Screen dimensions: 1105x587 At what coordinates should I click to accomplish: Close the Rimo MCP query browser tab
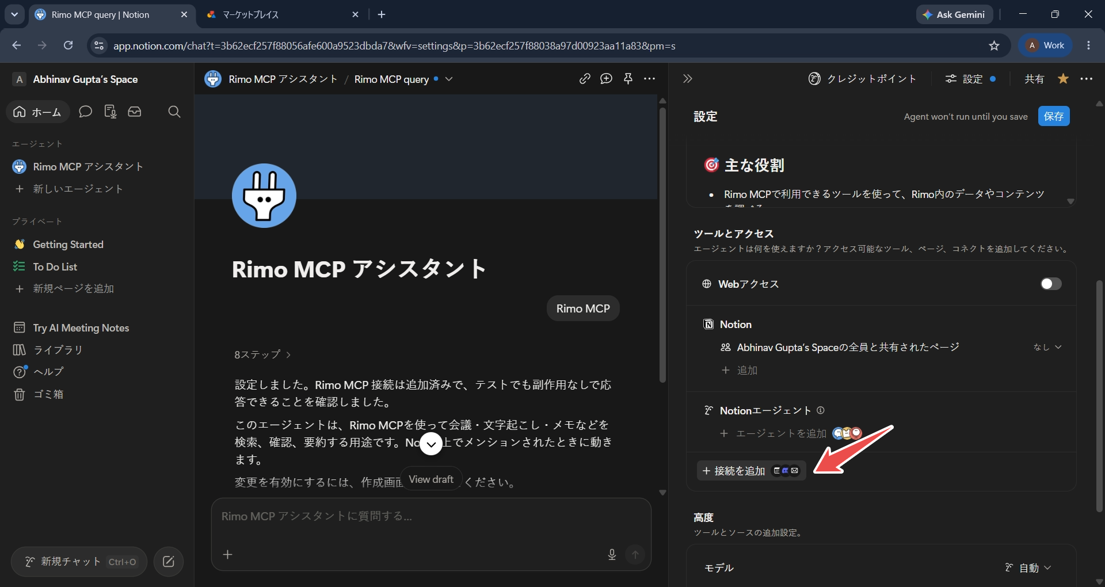tap(184, 15)
